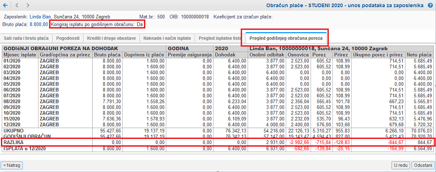
Task: Click the Doprinos iz plaće column header
Action: (144, 55)
